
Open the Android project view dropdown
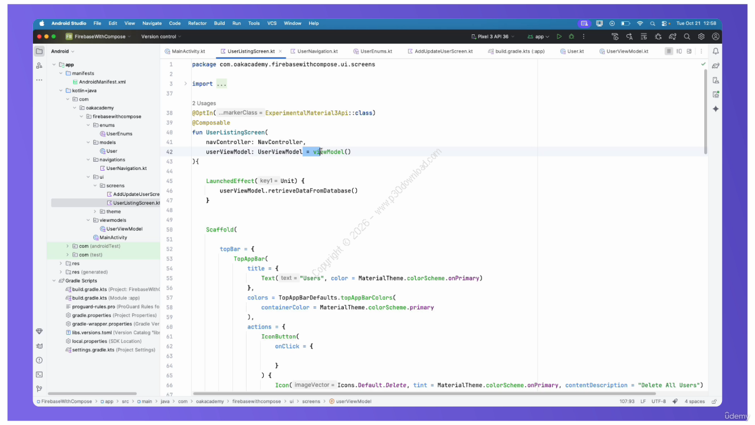63,51
